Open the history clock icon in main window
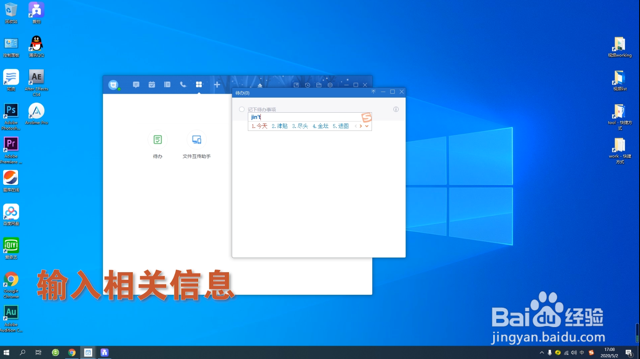 307,85
